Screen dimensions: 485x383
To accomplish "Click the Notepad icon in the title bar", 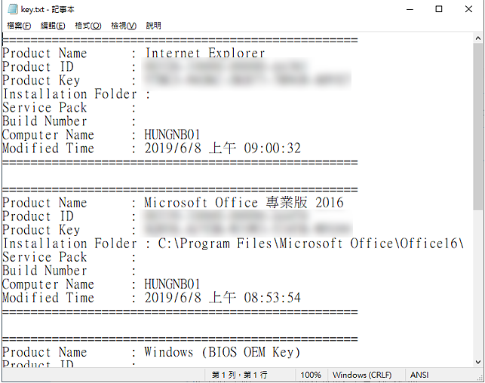I will (13, 9).
